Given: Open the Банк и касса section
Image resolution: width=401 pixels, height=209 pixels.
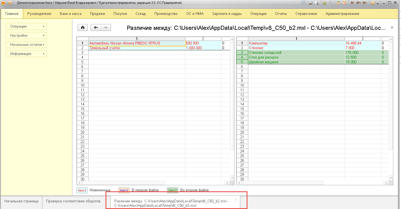Looking at the screenshot, I should click(70, 14).
